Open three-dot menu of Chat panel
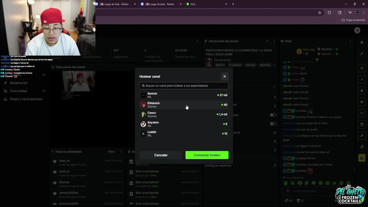The height and width of the screenshot is (207, 368). coord(351,41)
